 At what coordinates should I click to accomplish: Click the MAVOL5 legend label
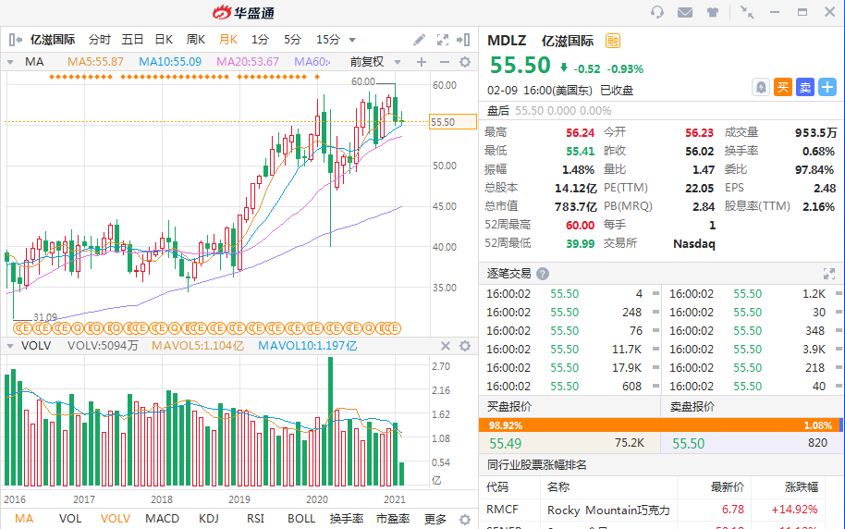point(197,346)
